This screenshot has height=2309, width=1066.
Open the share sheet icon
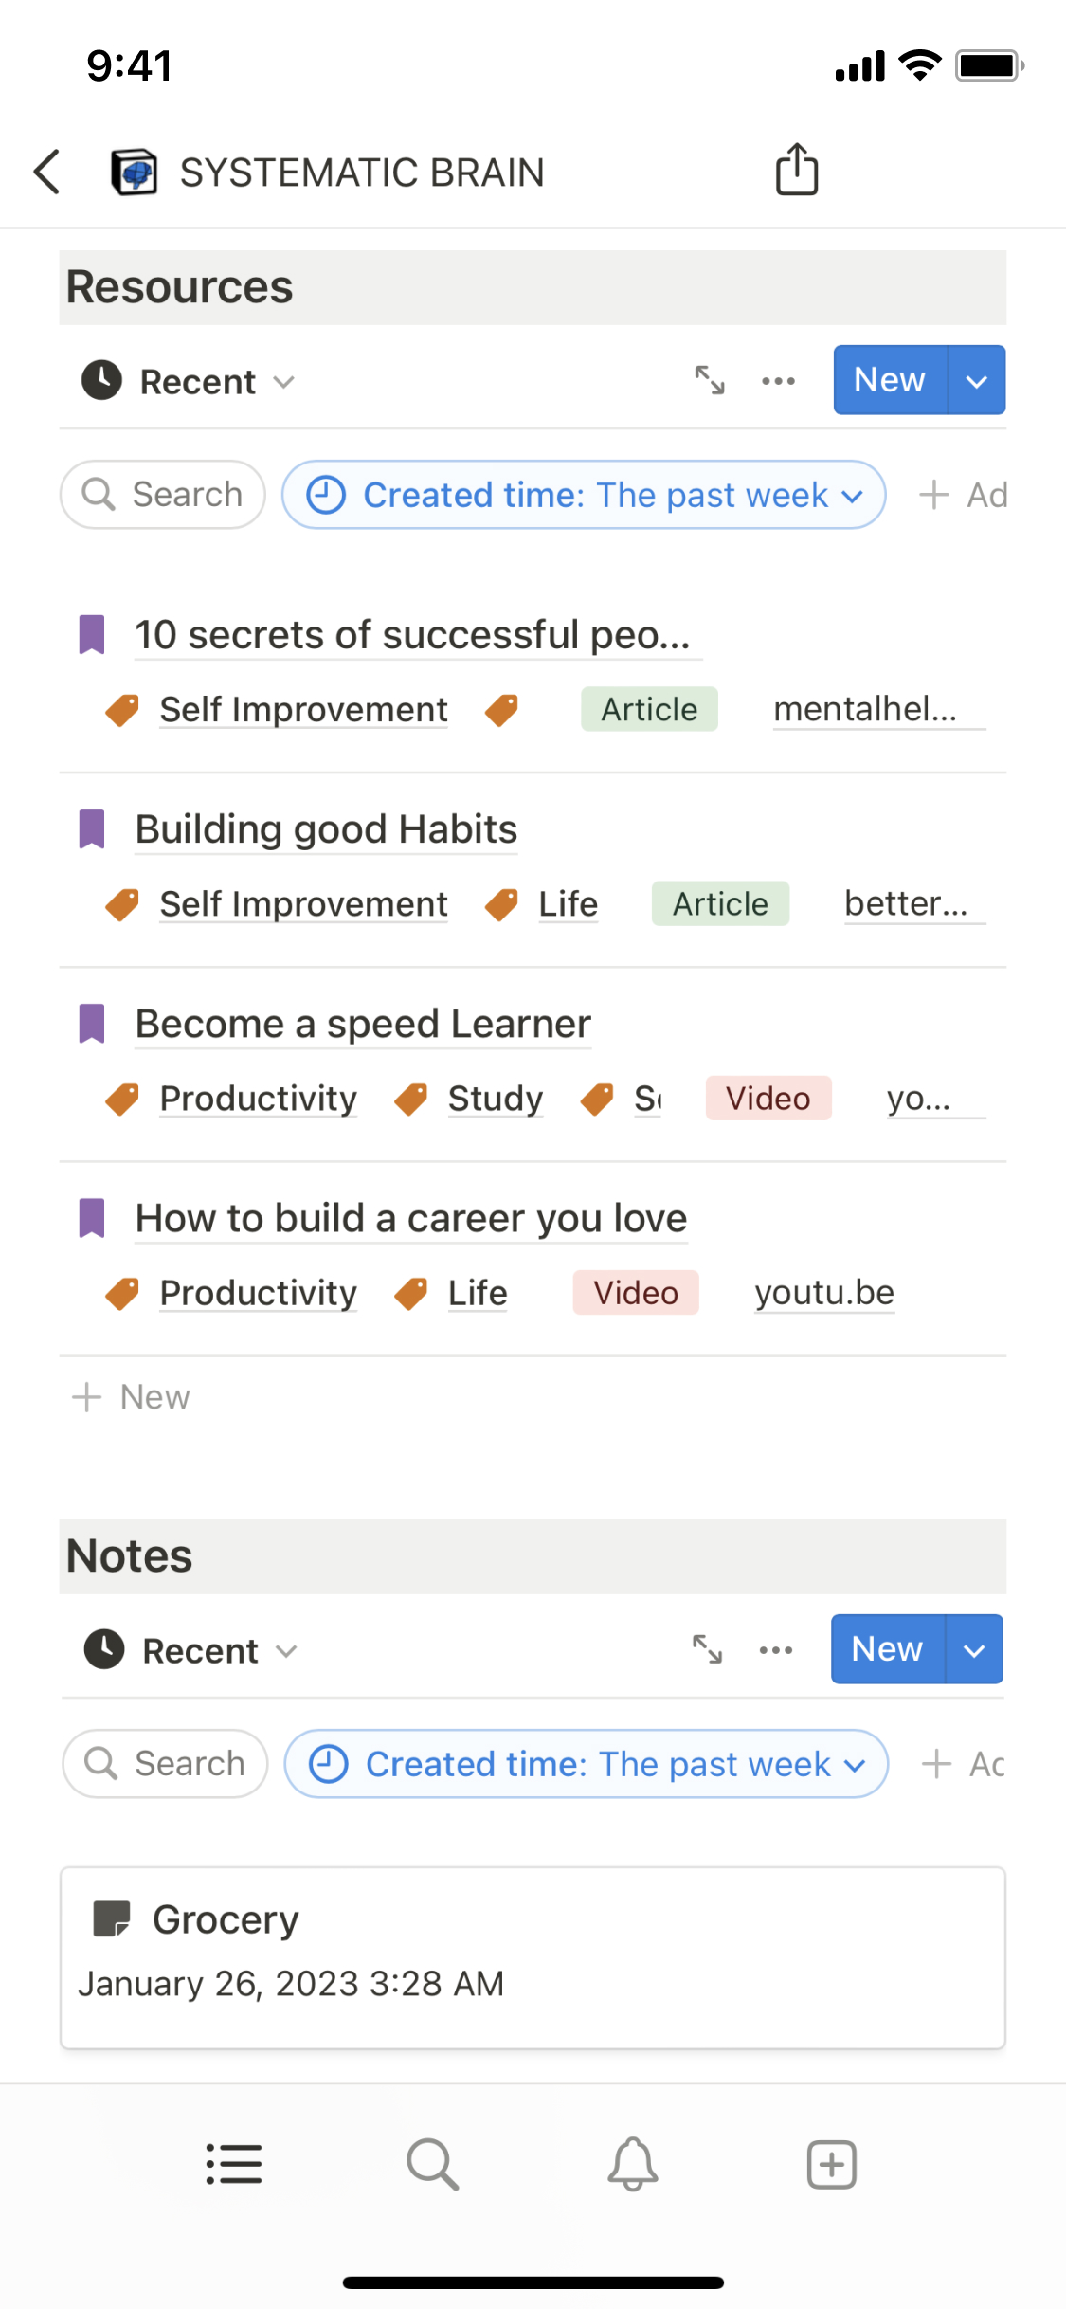coord(796,170)
